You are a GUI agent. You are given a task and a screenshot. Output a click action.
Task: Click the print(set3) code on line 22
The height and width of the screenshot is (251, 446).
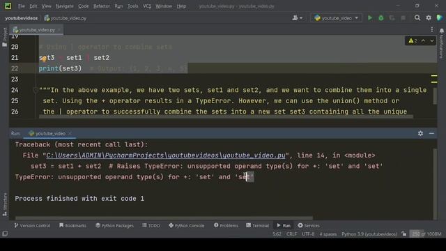click(x=60, y=68)
